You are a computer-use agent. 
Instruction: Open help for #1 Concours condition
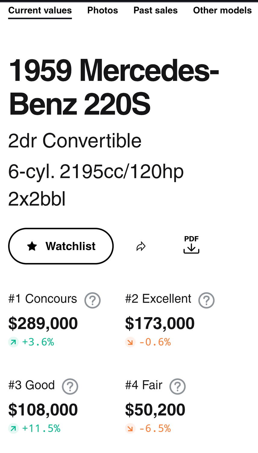pyautogui.click(x=92, y=300)
